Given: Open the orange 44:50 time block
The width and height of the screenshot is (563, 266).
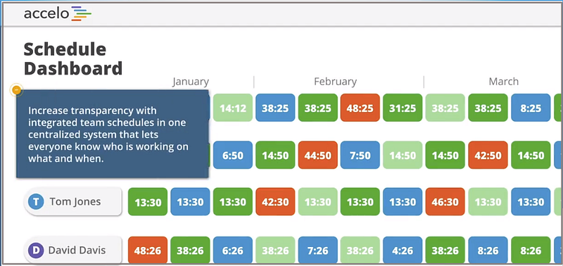Looking at the screenshot, I should pyautogui.click(x=318, y=155).
